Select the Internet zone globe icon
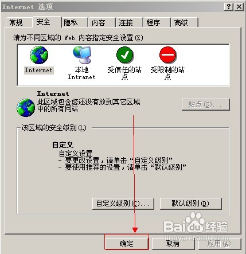 coord(39,55)
